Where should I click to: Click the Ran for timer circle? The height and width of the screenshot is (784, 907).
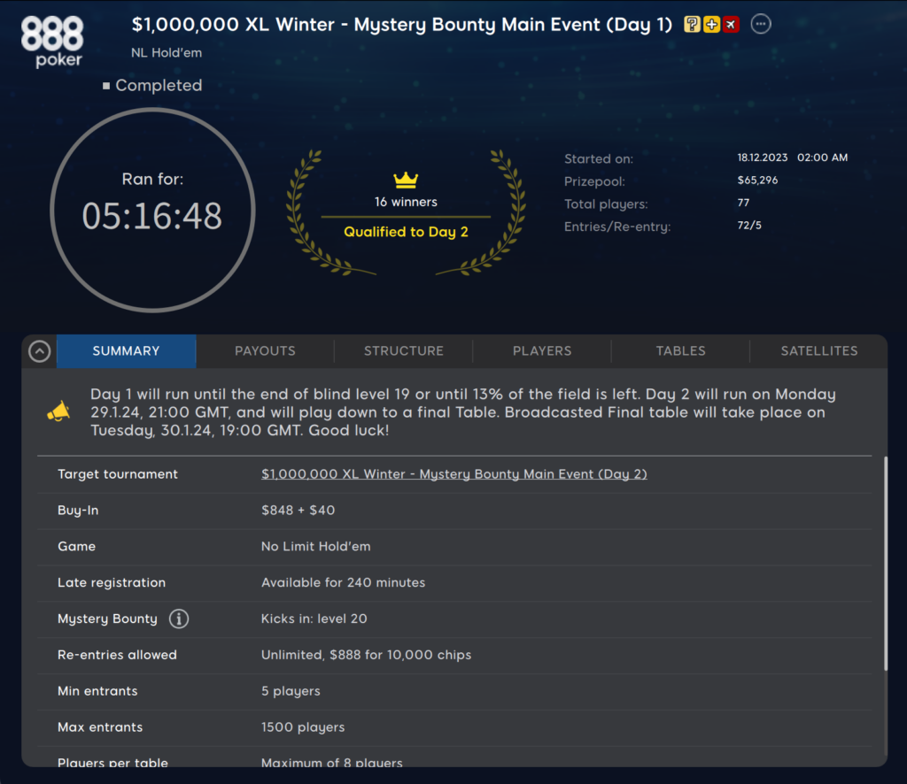tap(152, 210)
